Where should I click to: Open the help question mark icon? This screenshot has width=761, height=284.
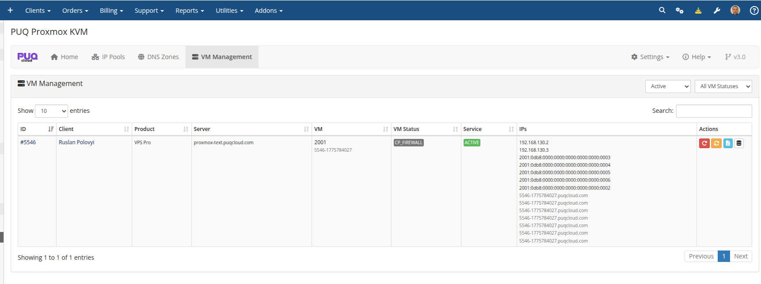(754, 10)
